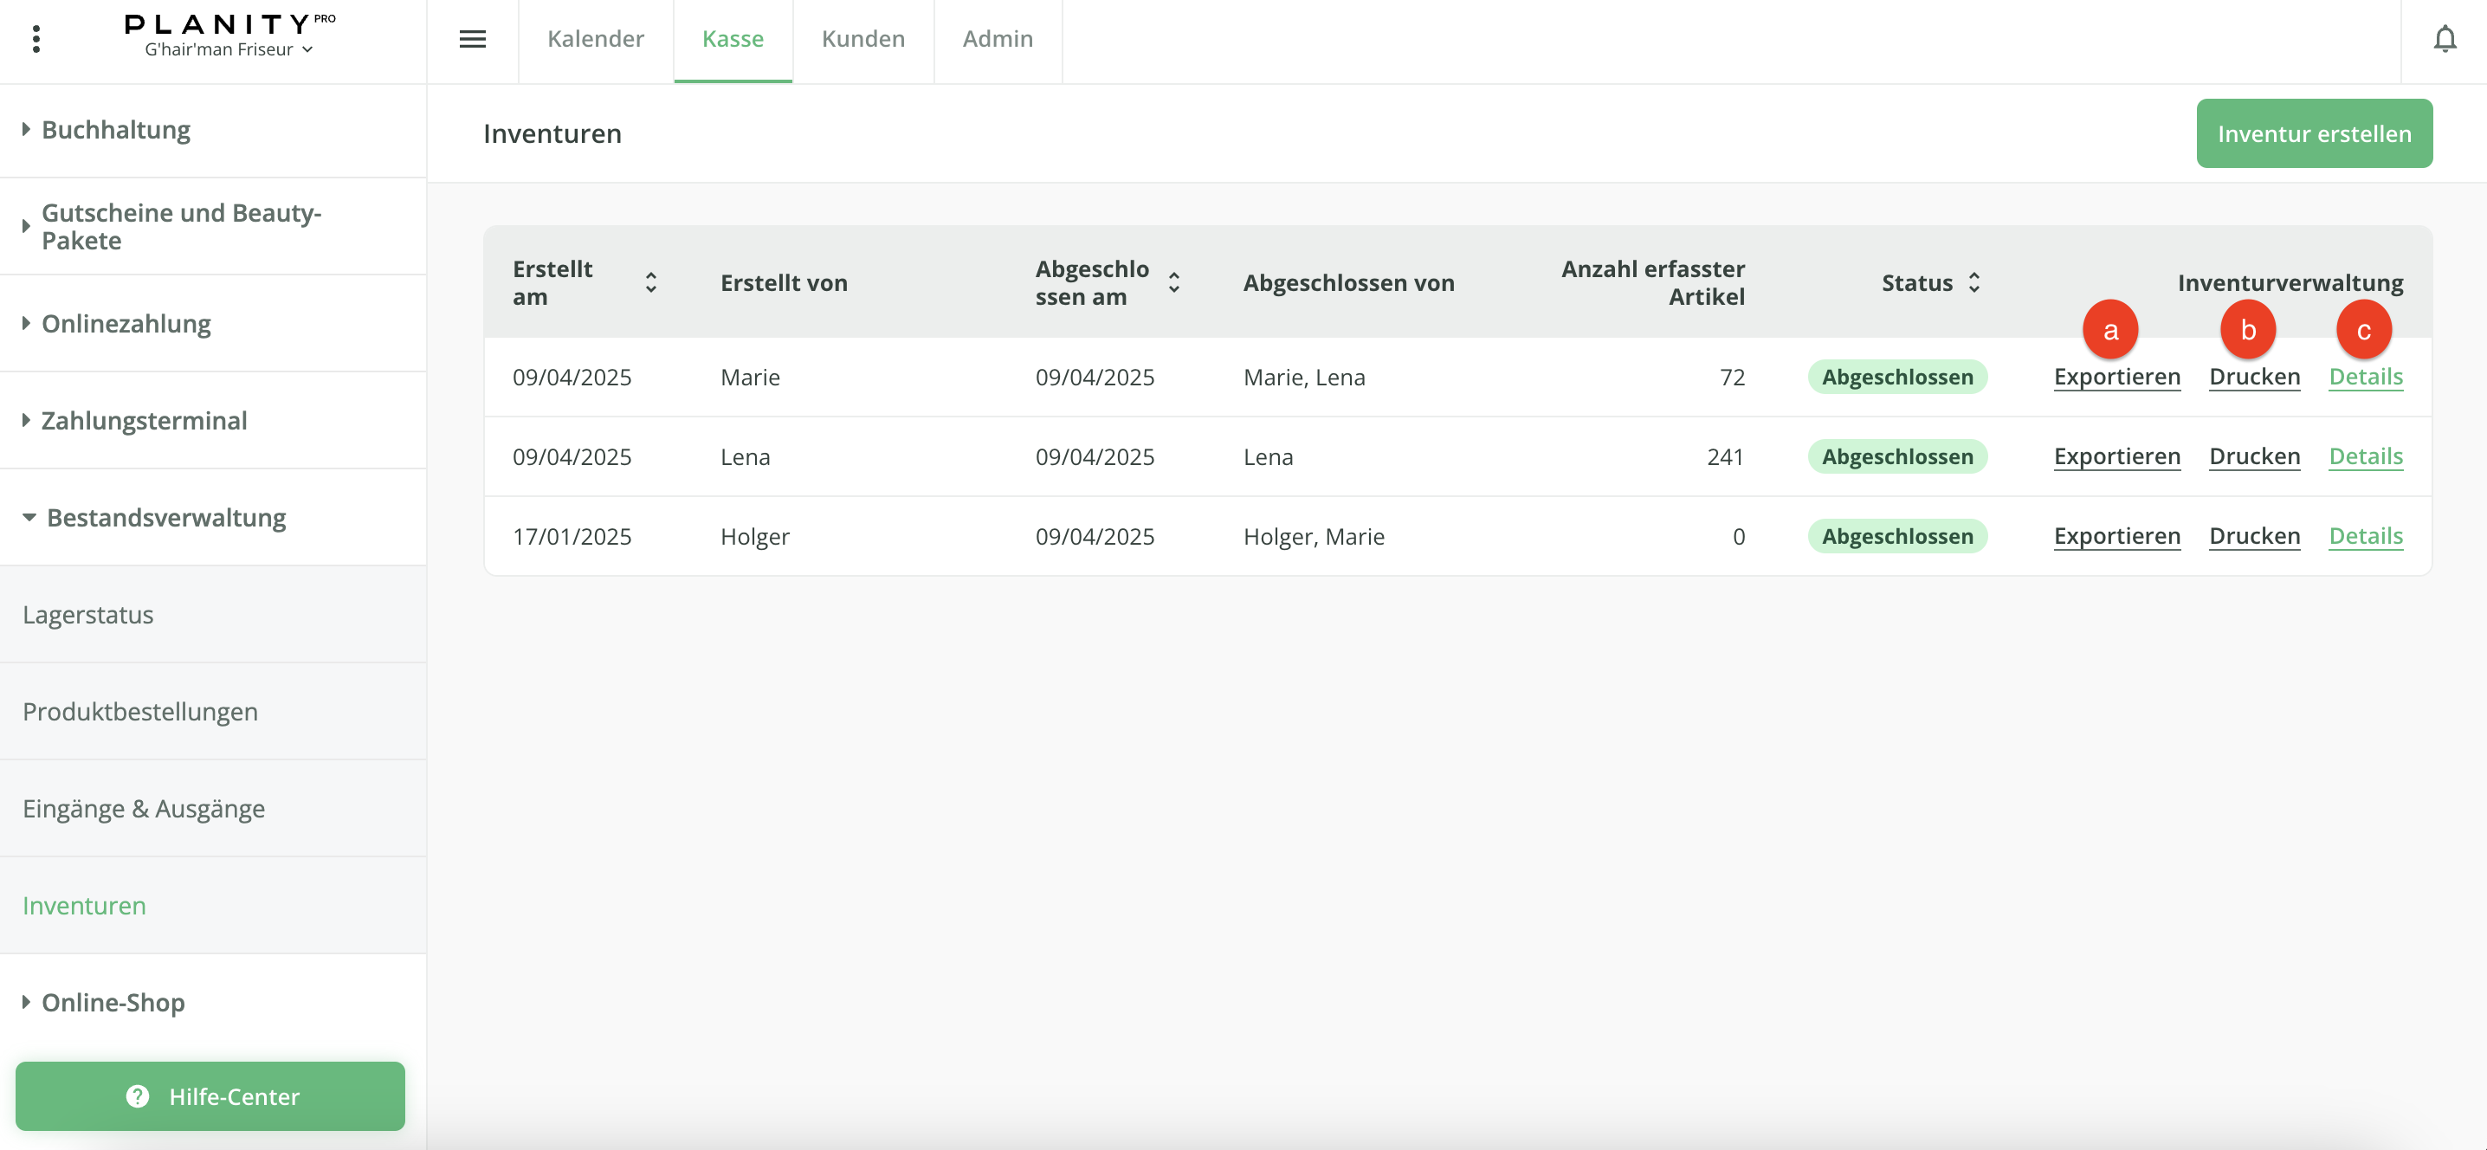This screenshot has width=2487, height=1150.
Task: Switch to the Kalender tab
Action: click(x=595, y=40)
